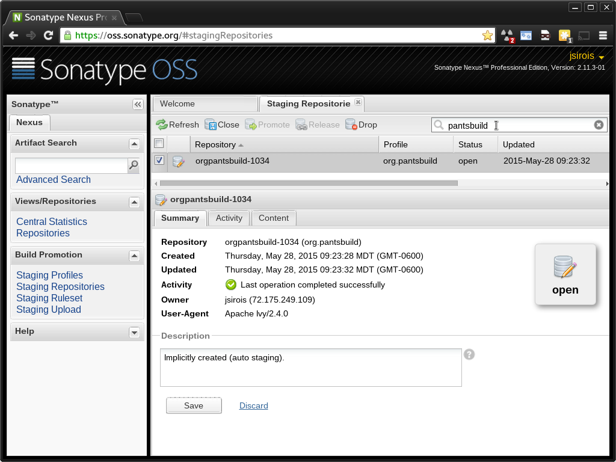Click the large open status icon
616x462 pixels.
point(565,274)
